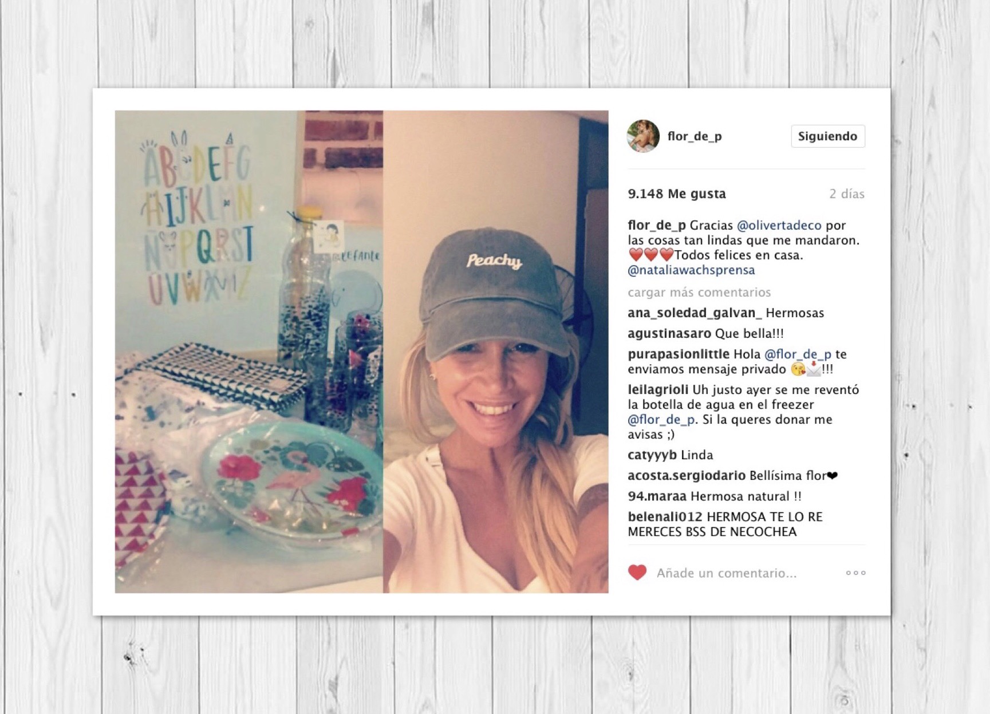Open 94.maraa commenter profile
This screenshot has height=714, width=990.
[x=657, y=496]
